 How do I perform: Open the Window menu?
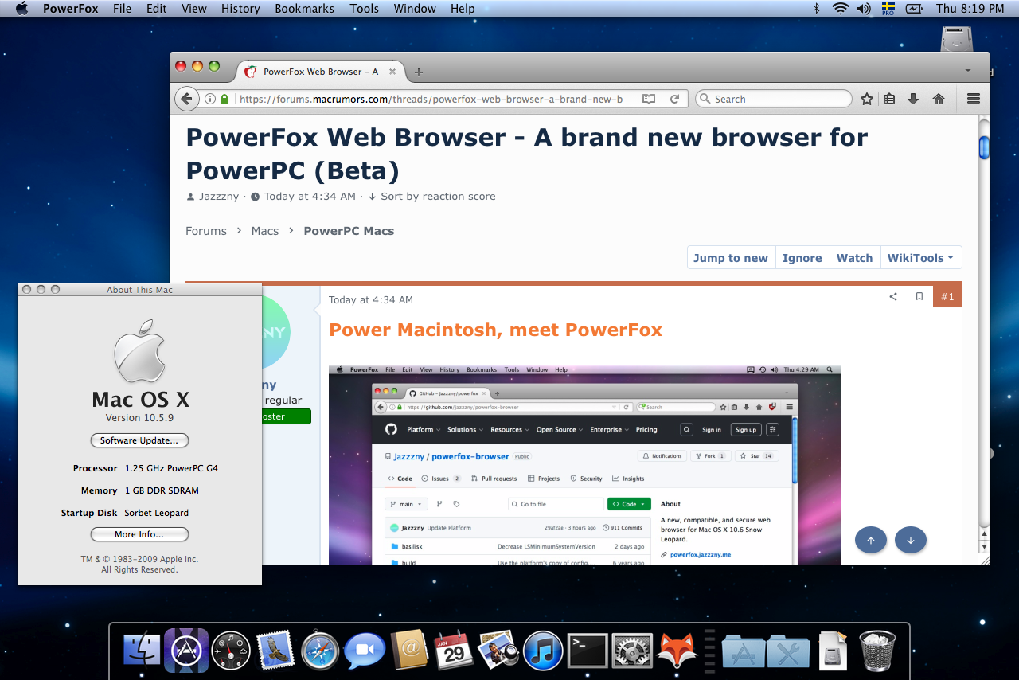415,9
